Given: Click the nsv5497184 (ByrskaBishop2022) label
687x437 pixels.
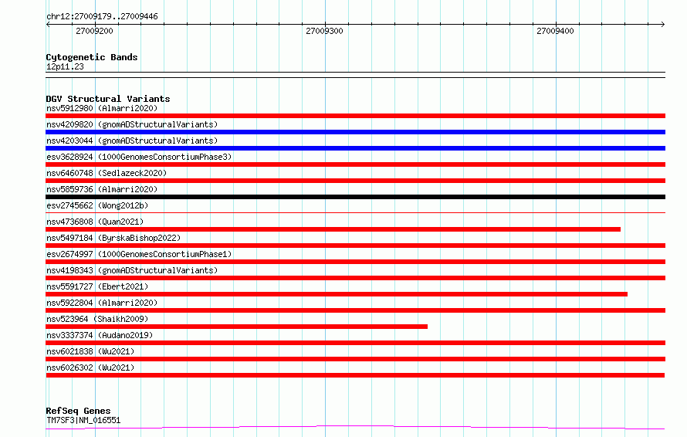Looking at the screenshot, I should pos(113,238).
